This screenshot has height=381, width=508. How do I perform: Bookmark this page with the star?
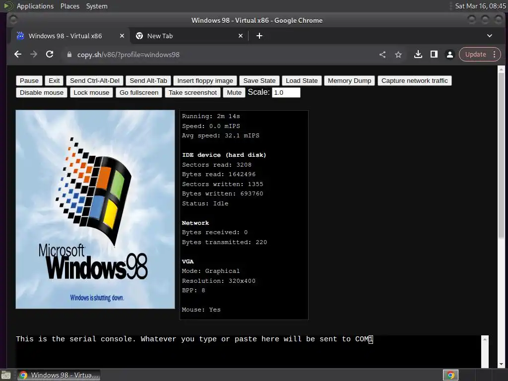coord(398,55)
